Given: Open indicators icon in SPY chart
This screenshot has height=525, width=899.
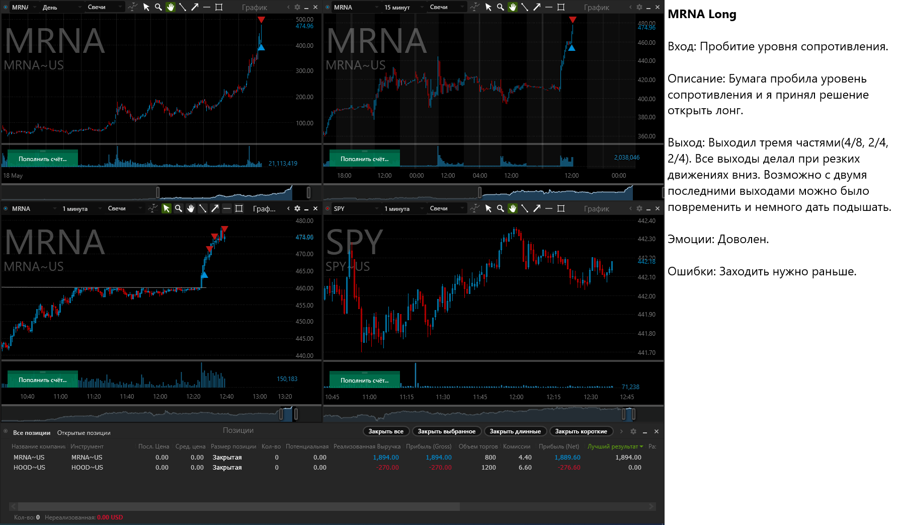Looking at the screenshot, I should pos(474,208).
